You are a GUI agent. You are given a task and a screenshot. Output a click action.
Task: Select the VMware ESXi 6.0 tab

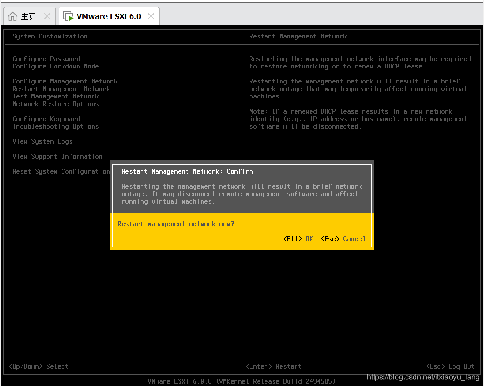coord(109,16)
